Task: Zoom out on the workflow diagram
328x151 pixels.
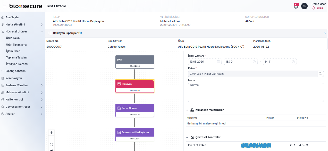Action: point(51,139)
